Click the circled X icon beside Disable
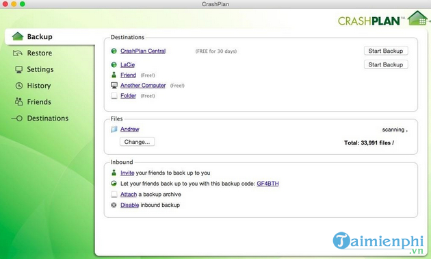The image size is (431, 259). tap(114, 205)
